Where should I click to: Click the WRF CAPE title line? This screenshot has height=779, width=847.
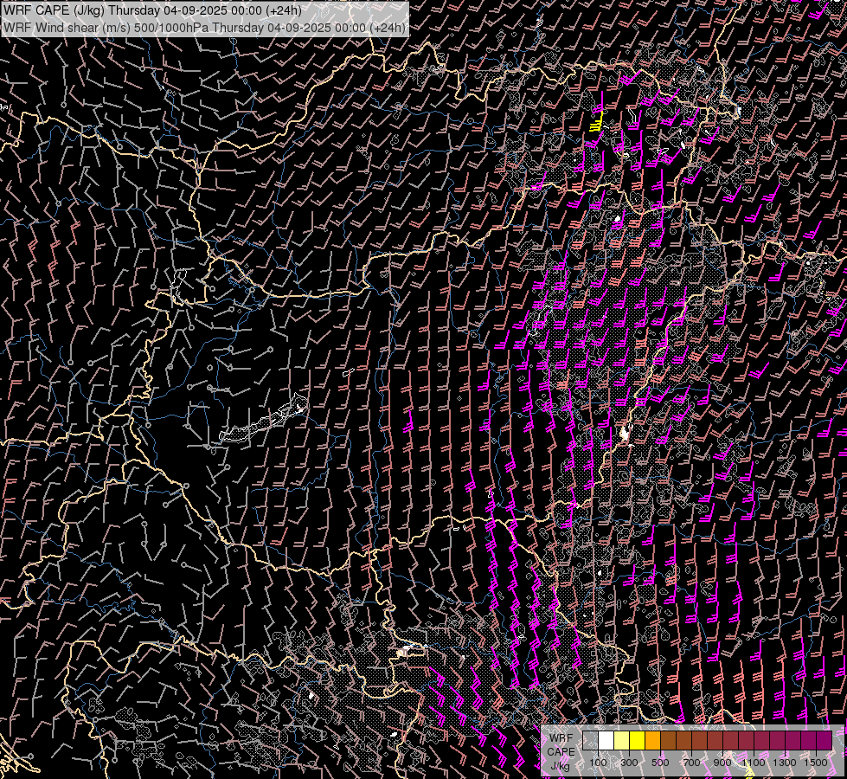click(152, 10)
